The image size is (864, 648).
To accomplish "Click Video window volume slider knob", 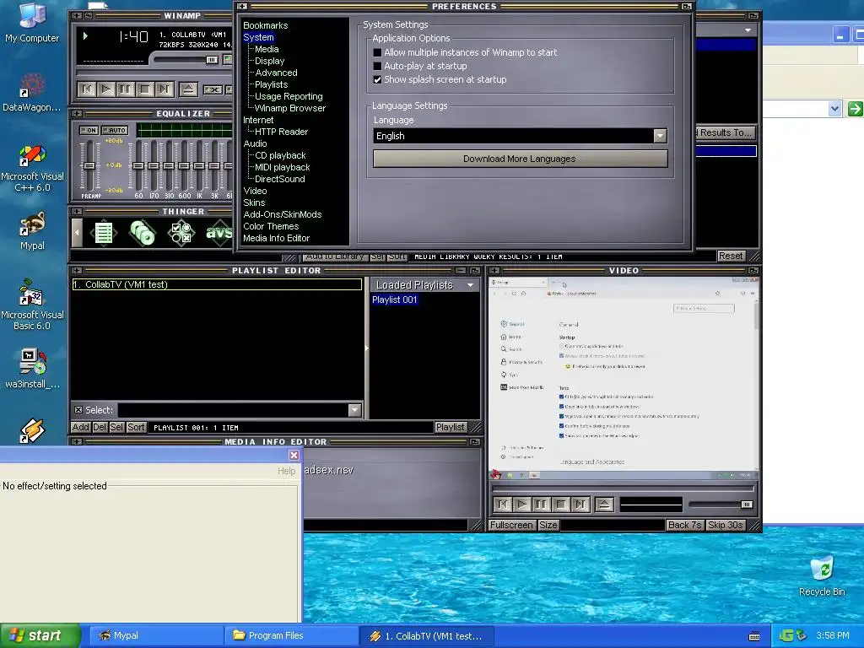I will (747, 505).
